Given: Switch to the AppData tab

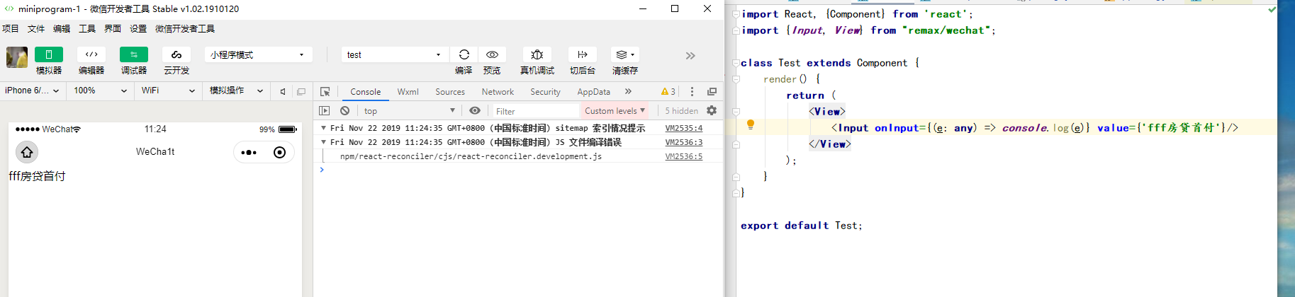Looking at the screenshot, I should (x=593, y=92).
